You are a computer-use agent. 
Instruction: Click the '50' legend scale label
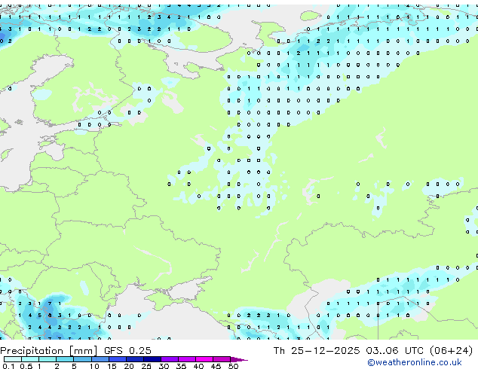pos(233,366)
